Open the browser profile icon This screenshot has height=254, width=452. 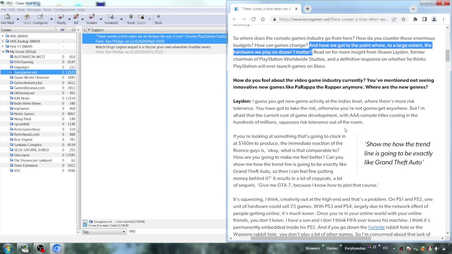[x=434, y=19]
